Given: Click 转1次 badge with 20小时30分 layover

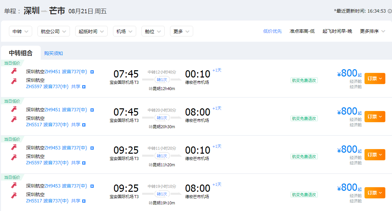Looking at the screenshot, I should pyautogui.click(x=162, y=118).
